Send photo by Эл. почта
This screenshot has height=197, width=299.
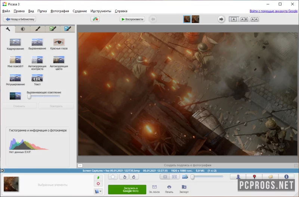tap(154, 189)
